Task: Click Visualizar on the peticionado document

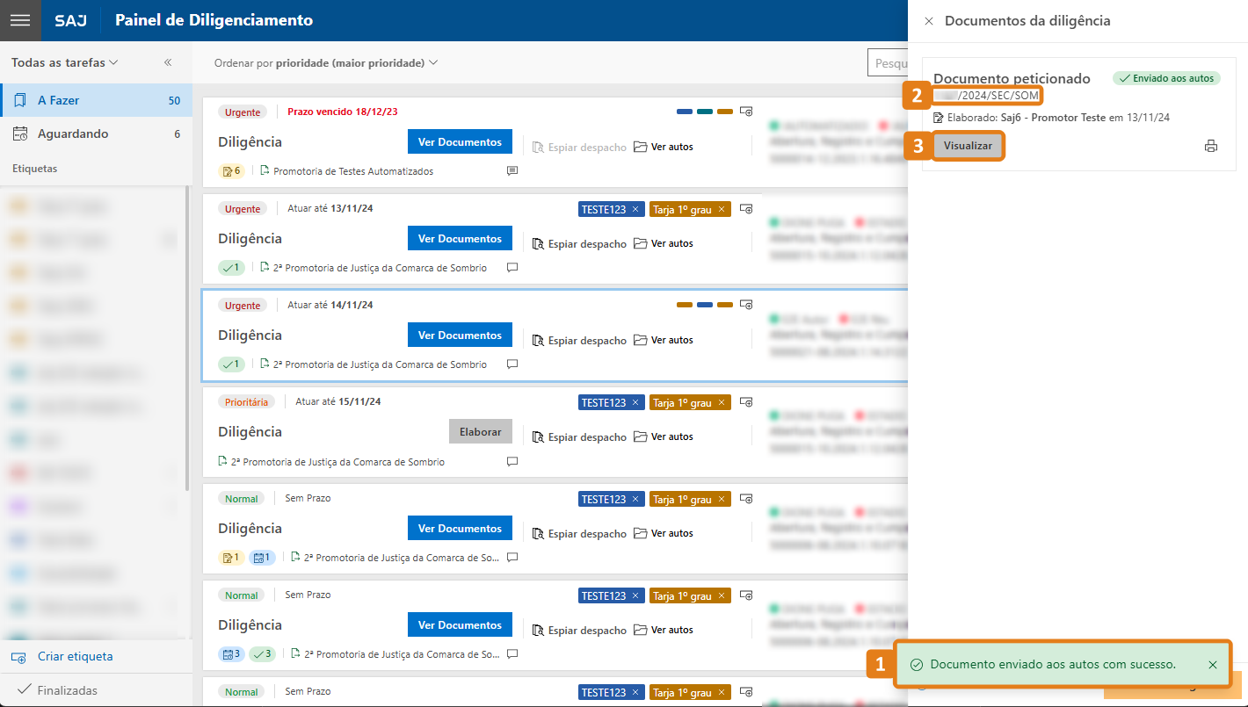Action: click(x=968, y=146)
